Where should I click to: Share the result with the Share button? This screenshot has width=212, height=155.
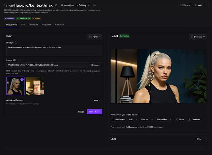[180, 119]
